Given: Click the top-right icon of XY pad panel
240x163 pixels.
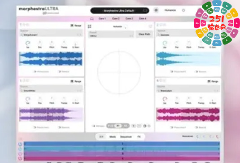Looking at the screenshot, I should 150,26.
